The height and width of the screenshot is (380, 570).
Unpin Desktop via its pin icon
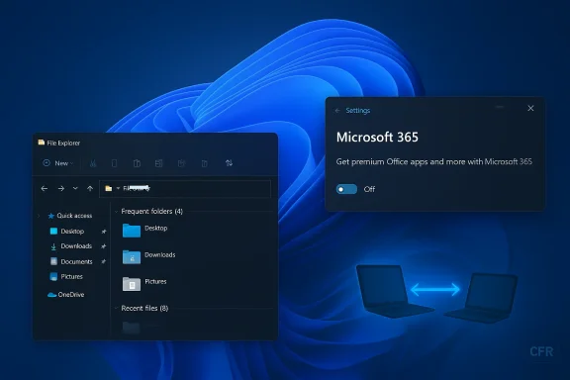[104, 232]
